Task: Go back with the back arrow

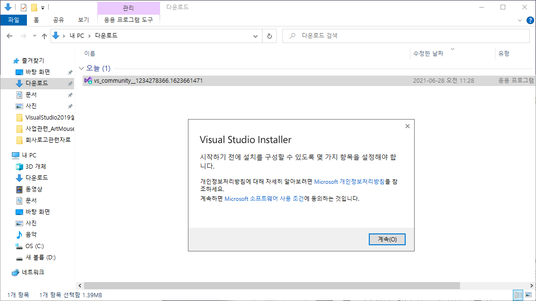Action: point(9,36)
